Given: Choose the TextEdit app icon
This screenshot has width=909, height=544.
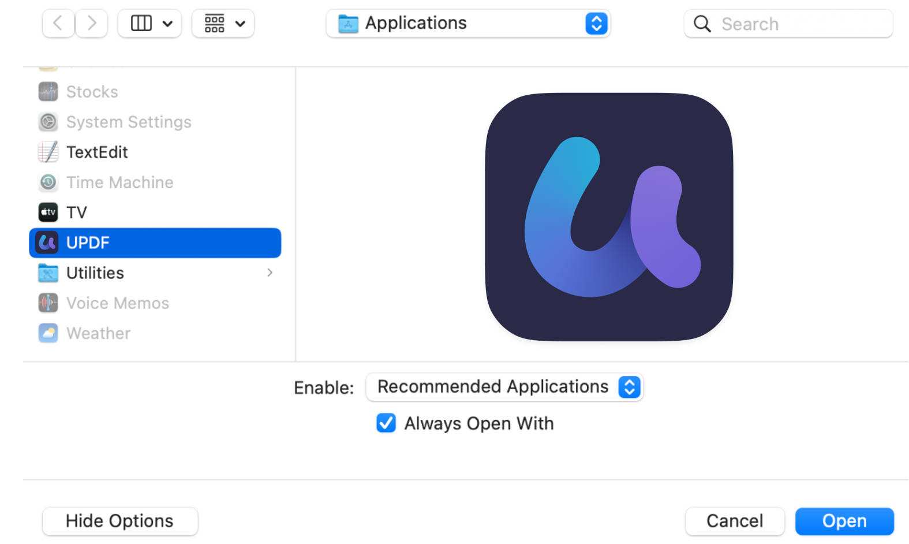Looking at the screenshot, I should click(48, 152).
